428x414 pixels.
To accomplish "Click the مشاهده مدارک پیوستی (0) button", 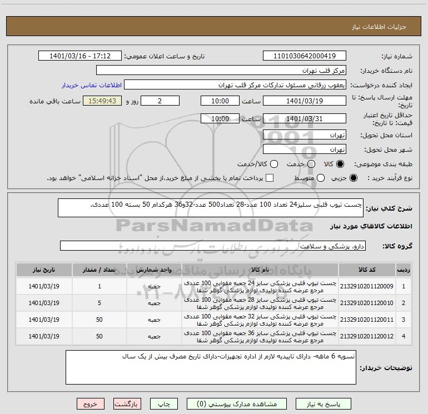I will coord(237,404).
